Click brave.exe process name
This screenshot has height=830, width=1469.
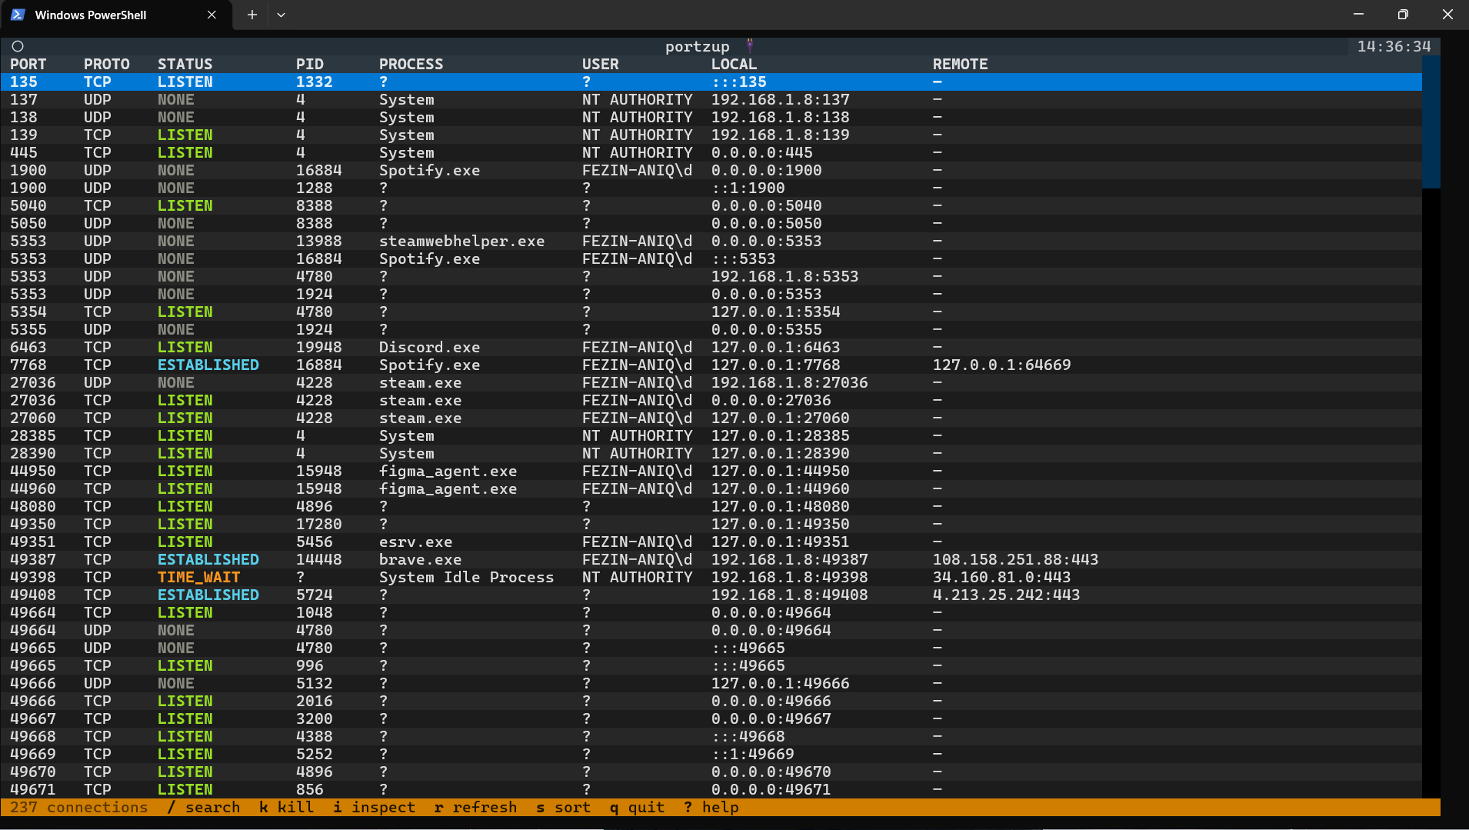tap(420, 560)
